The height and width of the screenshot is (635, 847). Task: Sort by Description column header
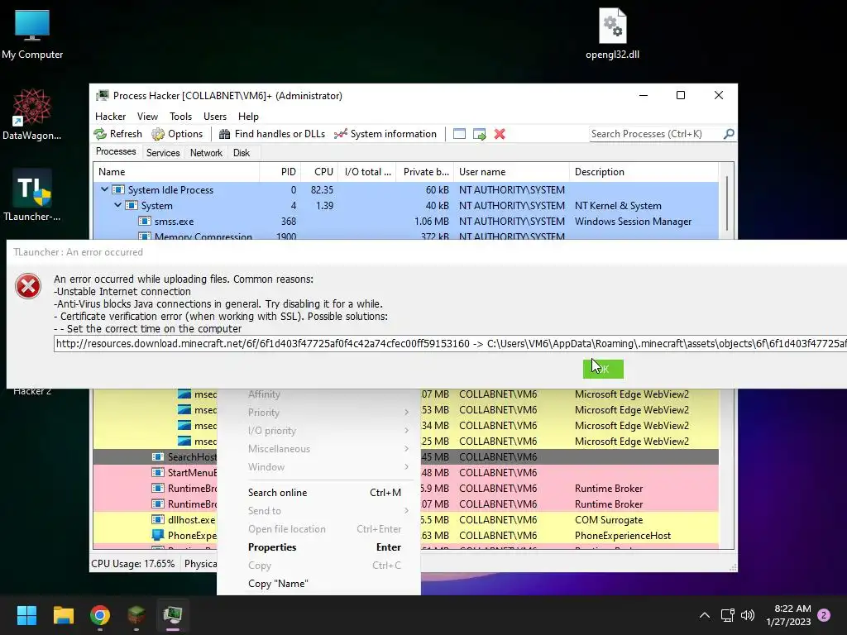pos(644,172)
